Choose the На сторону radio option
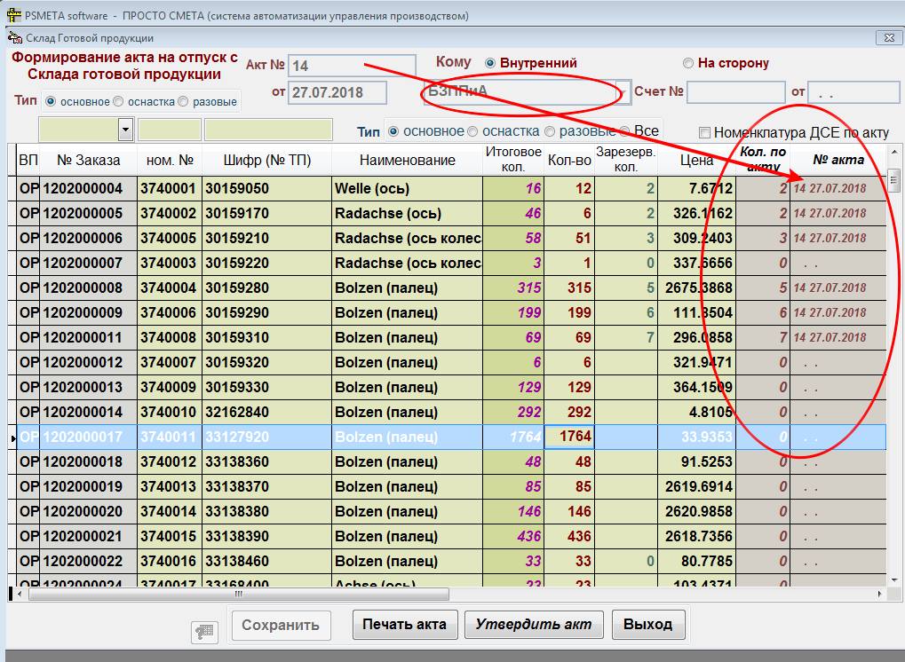The width and height of the screenshot is (905, 662). pos(688,63)
